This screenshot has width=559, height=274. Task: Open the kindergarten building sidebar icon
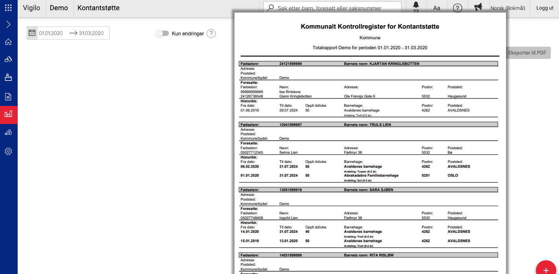click(x=8, y=133)
